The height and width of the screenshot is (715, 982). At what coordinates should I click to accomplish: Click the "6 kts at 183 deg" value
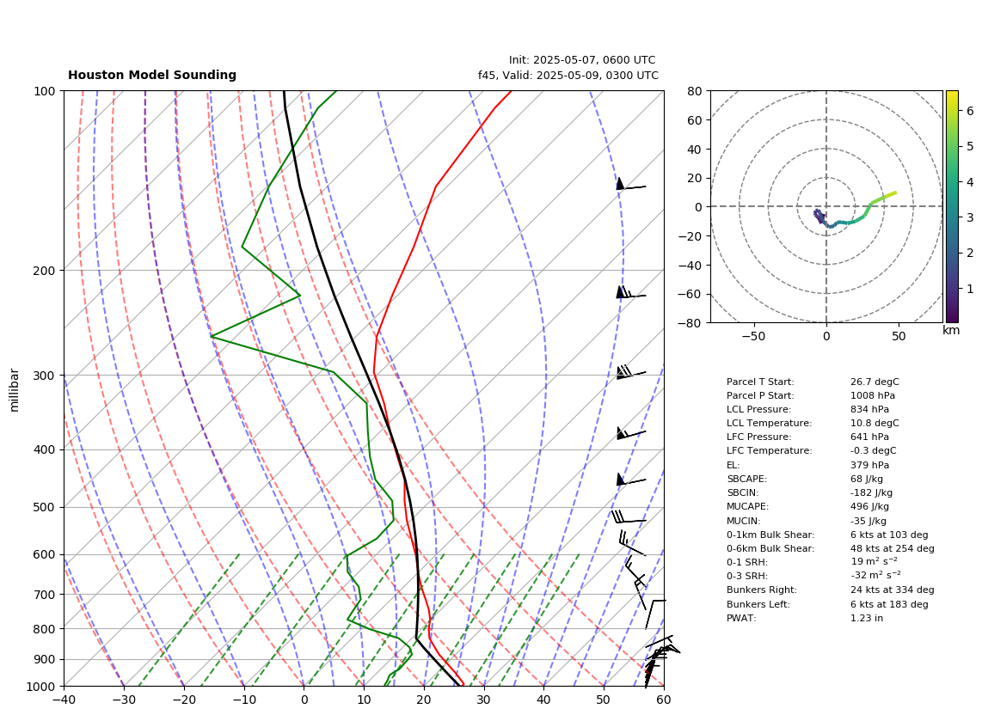tap(888, 604)
